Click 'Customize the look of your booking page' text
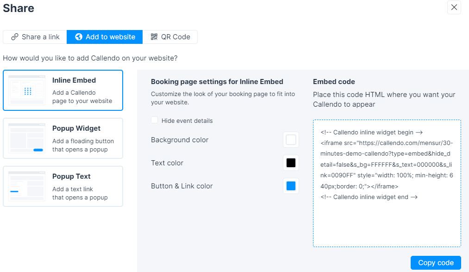 pyautogui.click(x=223, y=98)
